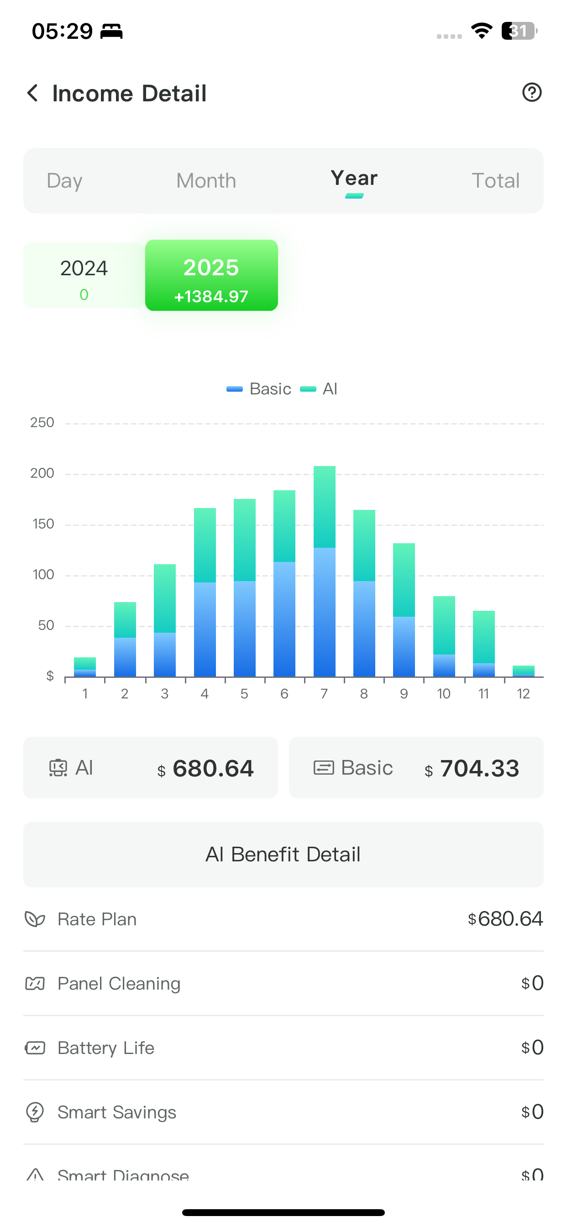The image size is (567, 1227).
Task: Tap the Wi-Fi status bar icon
Action: (x=481, y=31)
